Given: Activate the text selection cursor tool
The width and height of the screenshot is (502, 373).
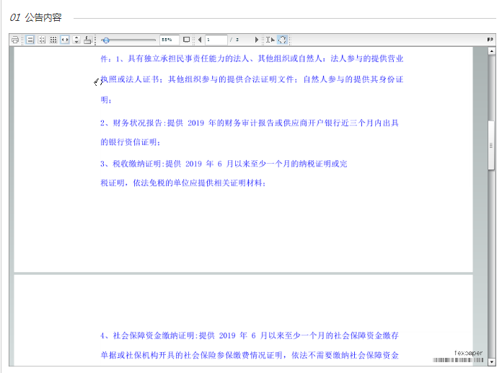Looking at the screenshot, I should pyautogui.click(x=269, y=40).
